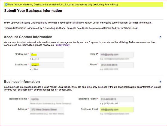This screenshot has width=167, height=126.
Task: Click the 'Account Contact Information' heading
Action: 28,37
